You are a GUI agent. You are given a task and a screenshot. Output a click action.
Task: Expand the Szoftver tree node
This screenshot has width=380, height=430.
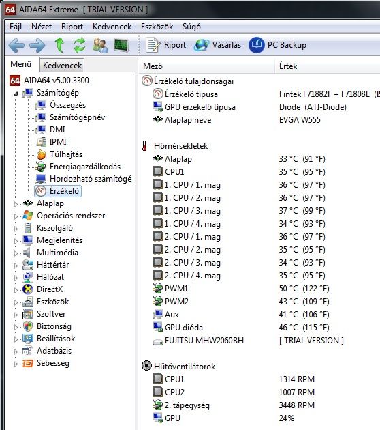16,315
